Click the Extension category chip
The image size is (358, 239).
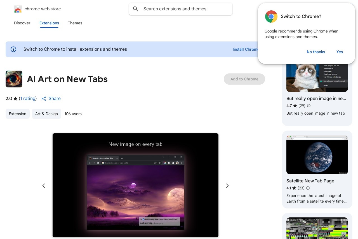tap(18, 114)
